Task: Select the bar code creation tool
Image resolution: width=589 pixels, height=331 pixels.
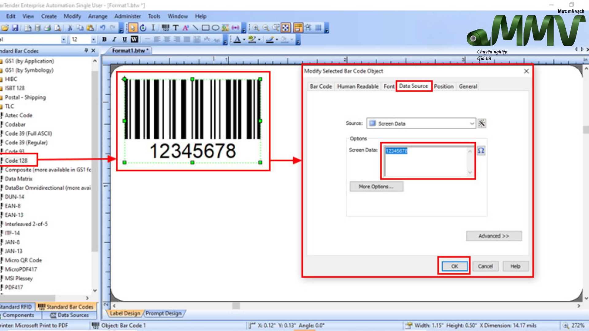Action: click(166, 28)
